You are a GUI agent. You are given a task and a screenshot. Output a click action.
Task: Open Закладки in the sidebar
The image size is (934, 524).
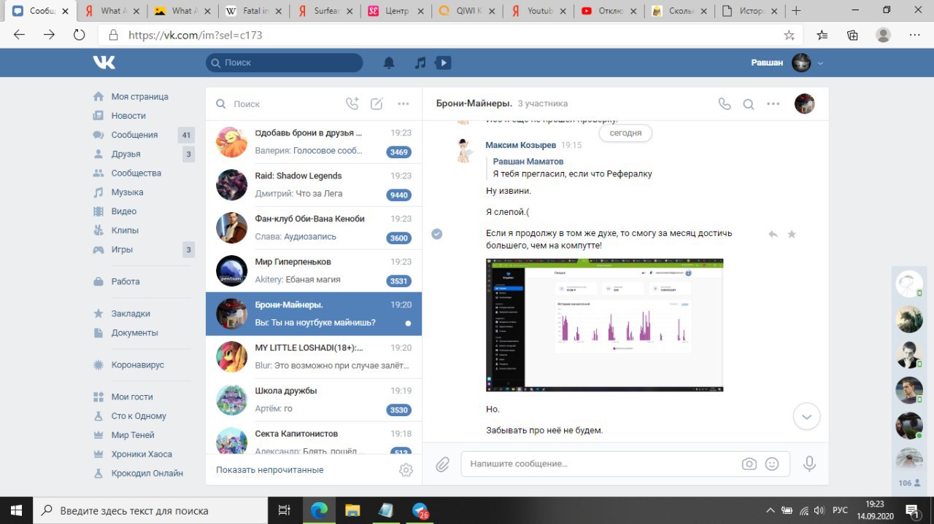(x=131, y=313)
